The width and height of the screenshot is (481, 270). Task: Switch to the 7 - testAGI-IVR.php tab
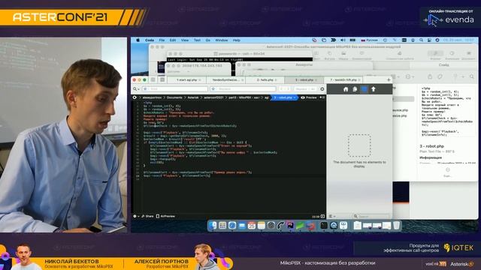(343, 80)
